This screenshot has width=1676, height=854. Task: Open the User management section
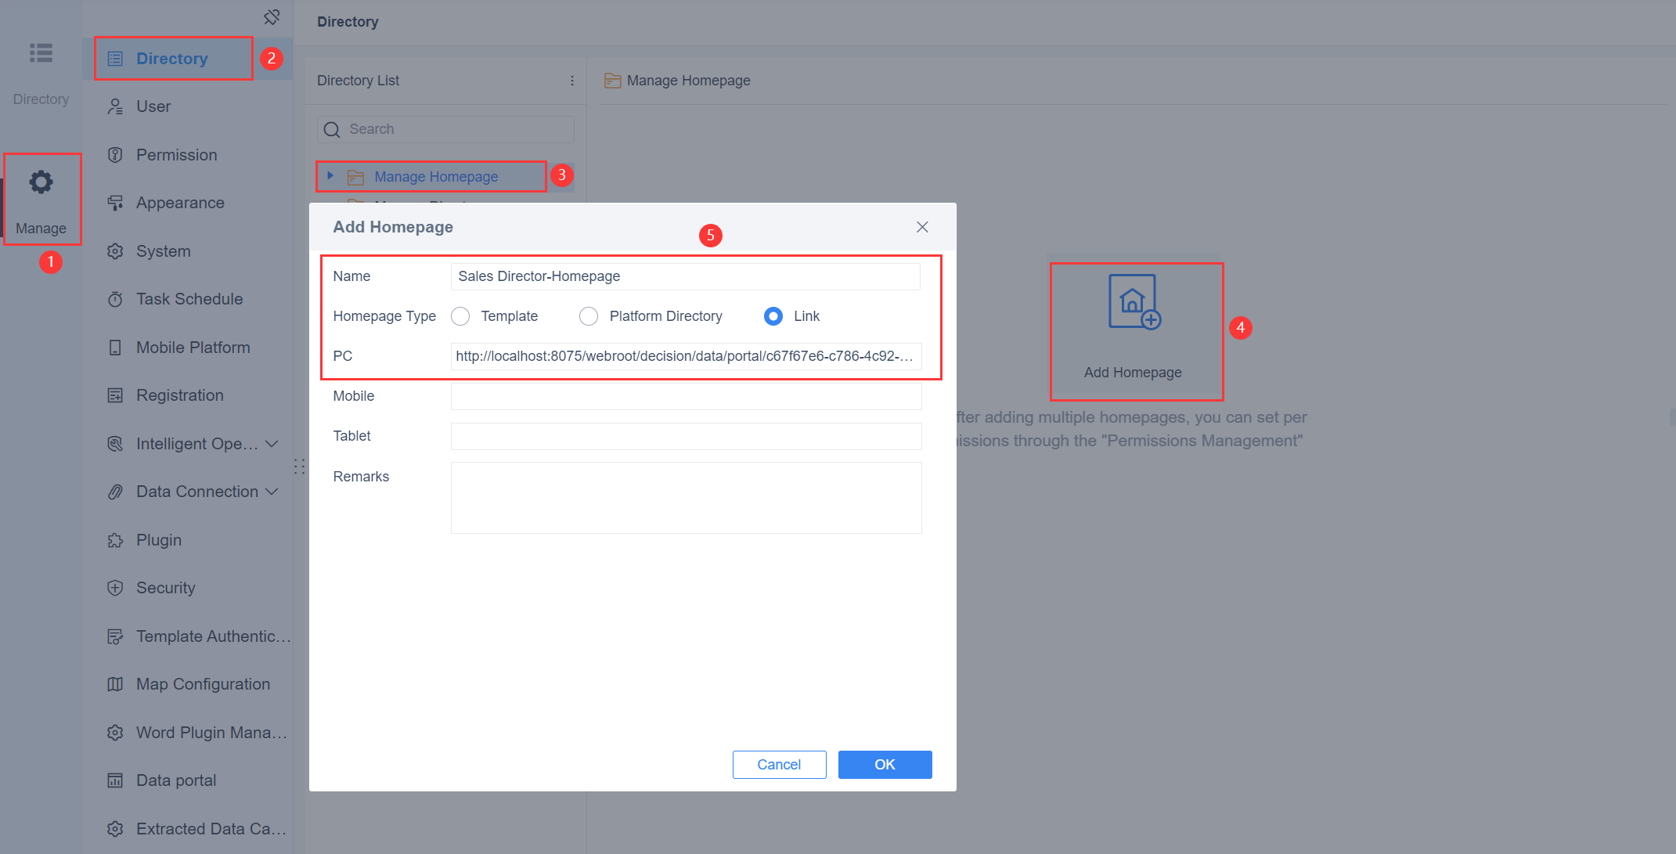click(x=153, y=106)
